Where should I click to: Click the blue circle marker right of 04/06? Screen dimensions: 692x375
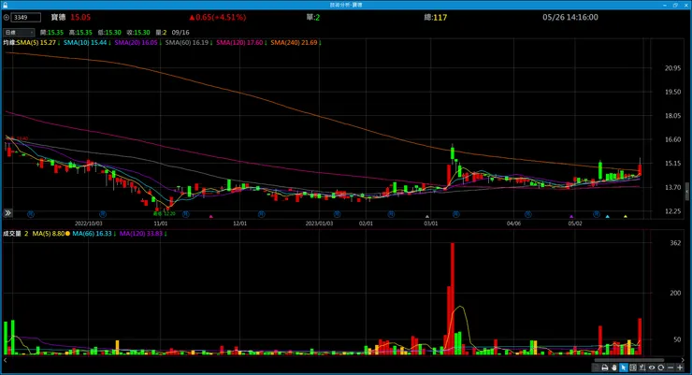tap(527, 214)
